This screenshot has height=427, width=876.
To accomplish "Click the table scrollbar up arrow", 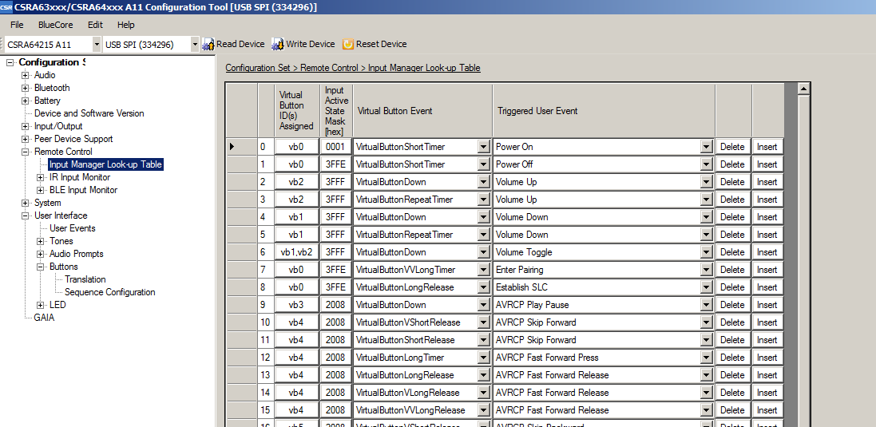I will [804, 89].
